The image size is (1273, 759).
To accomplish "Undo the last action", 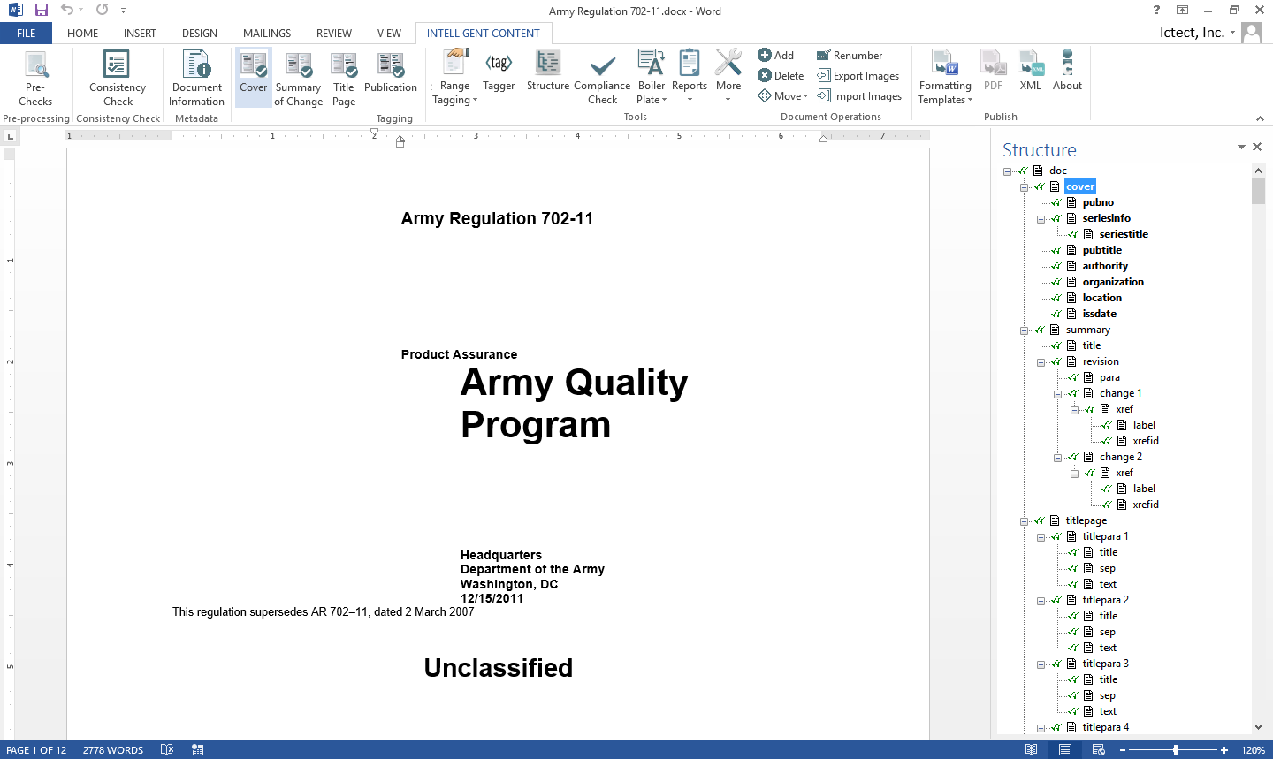I will click(x=67, y=10).
